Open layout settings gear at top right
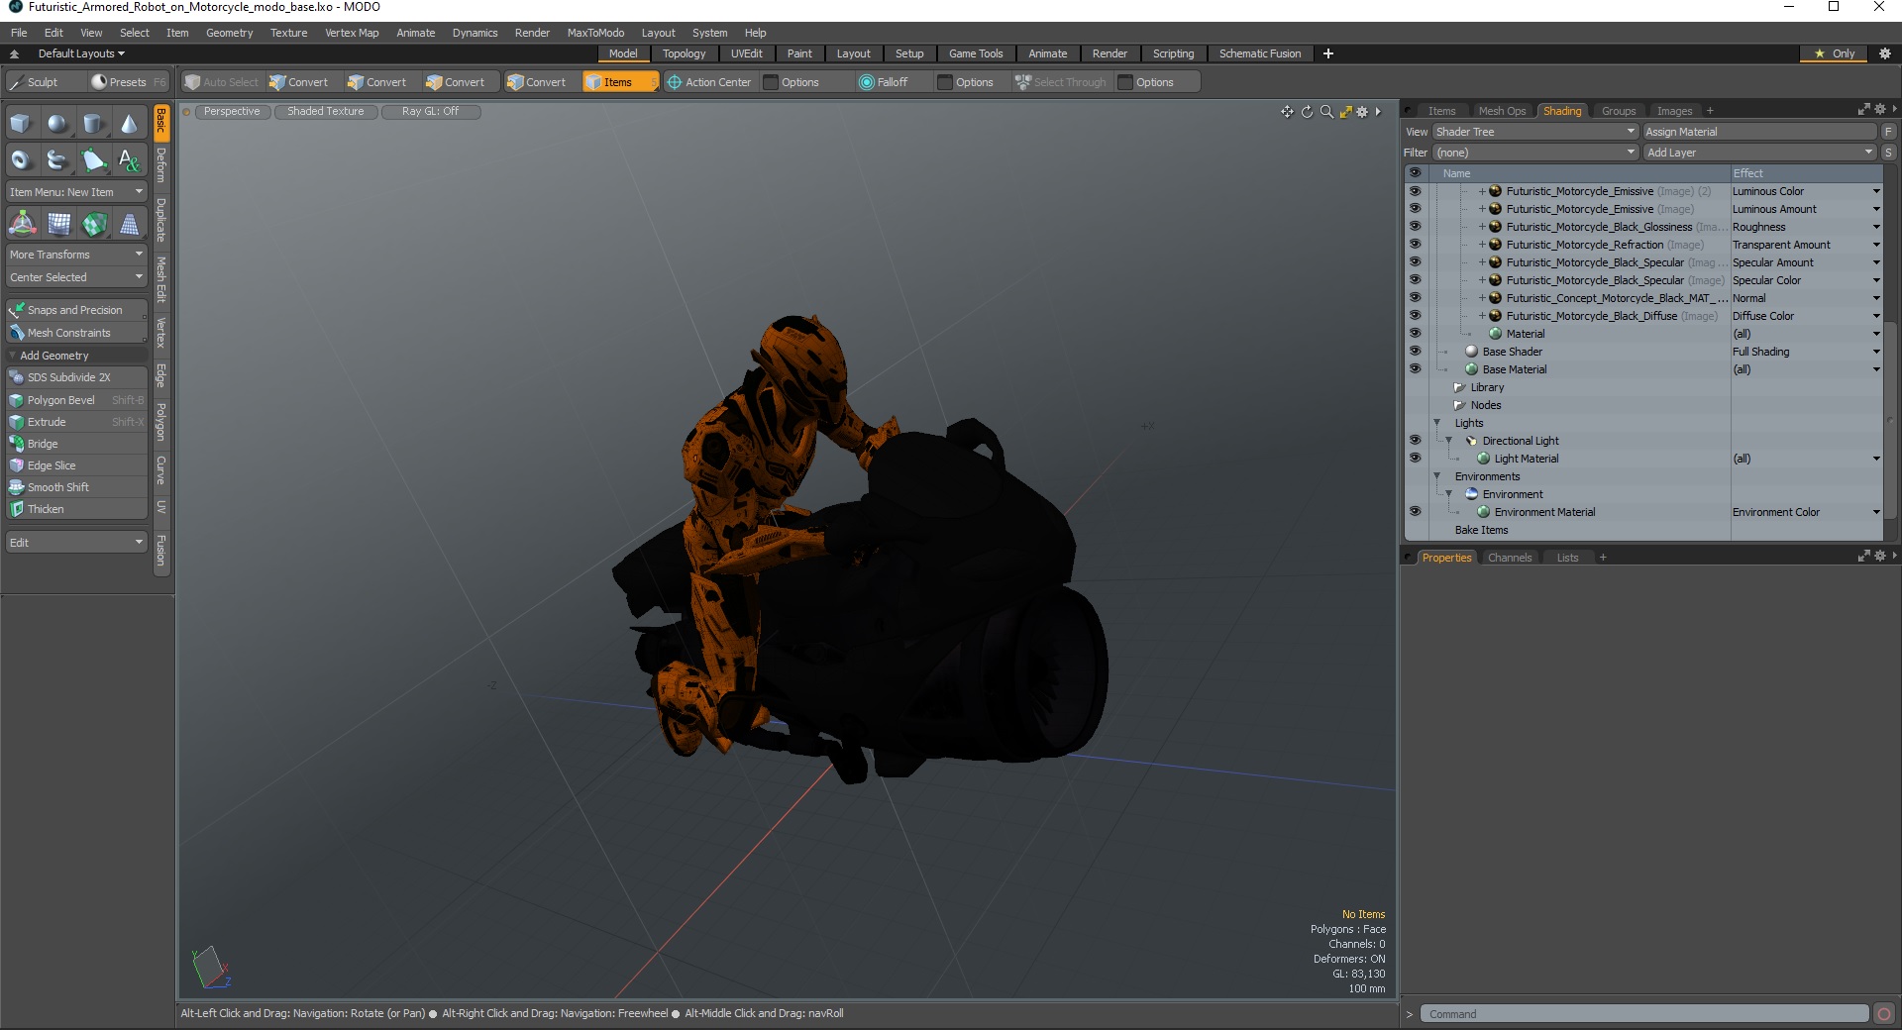This screenshot has width=1902, height=1030. point(1885,53)
